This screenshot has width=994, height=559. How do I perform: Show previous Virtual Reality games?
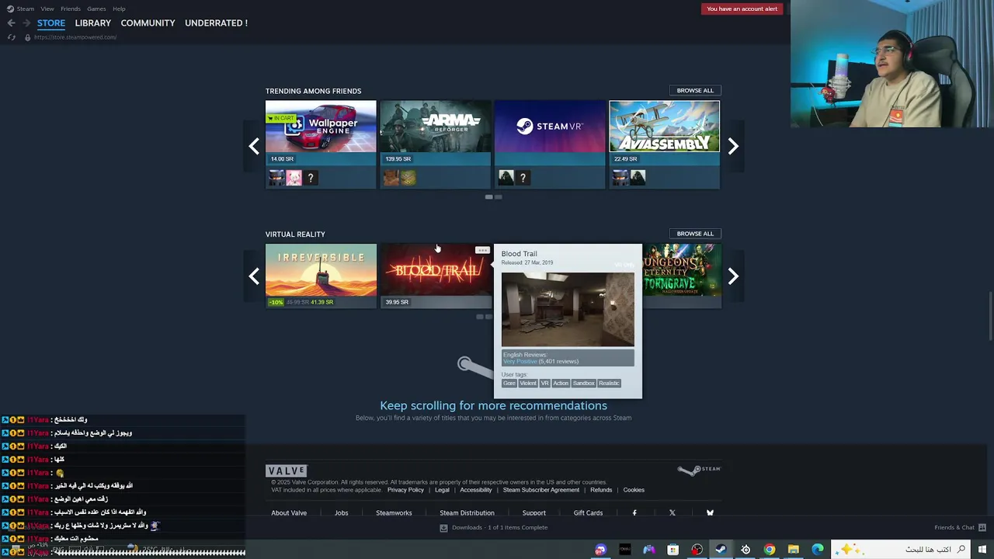pos(254,276)
